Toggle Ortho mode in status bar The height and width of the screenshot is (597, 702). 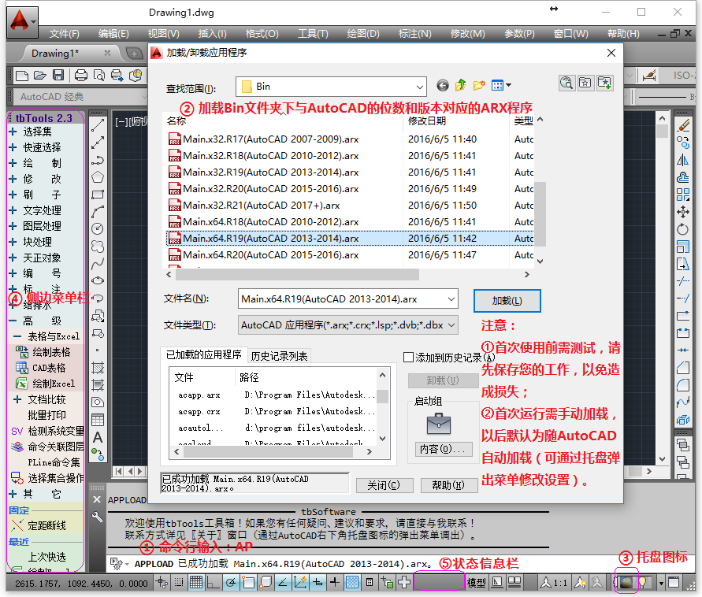(213, 582)
